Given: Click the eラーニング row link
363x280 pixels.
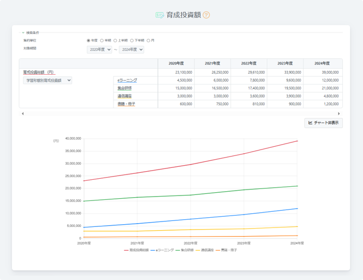Looking at the screenshot, I should coord(127,80).
